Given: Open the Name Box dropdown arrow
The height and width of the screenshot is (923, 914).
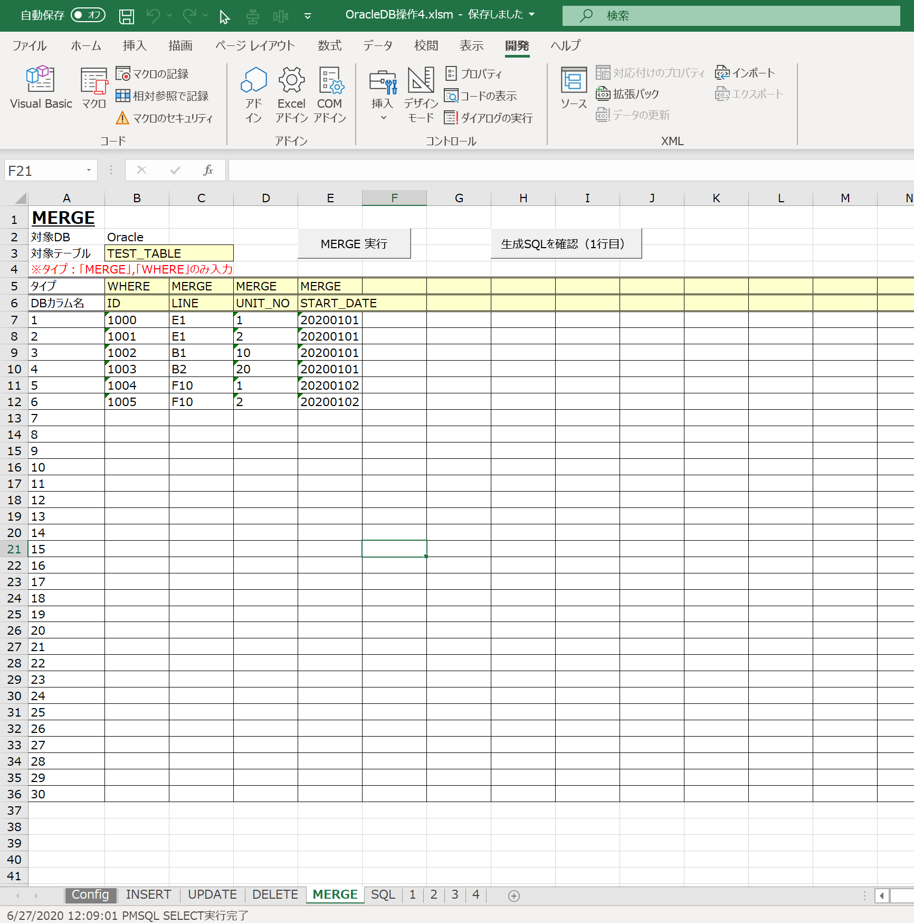Looking at the screenshot, I should tap(89, 170).
